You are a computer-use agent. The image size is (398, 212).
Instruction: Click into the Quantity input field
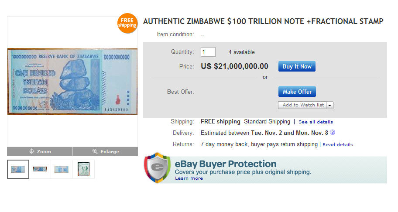(208, 52)
